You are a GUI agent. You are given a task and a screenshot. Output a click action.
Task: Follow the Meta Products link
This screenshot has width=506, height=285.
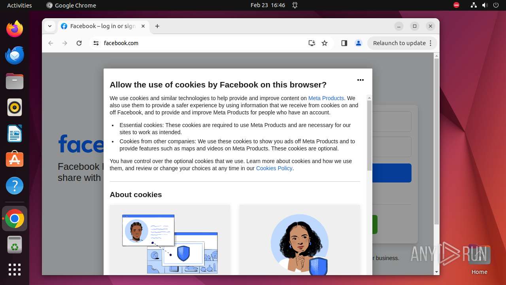tap(326, 98)
